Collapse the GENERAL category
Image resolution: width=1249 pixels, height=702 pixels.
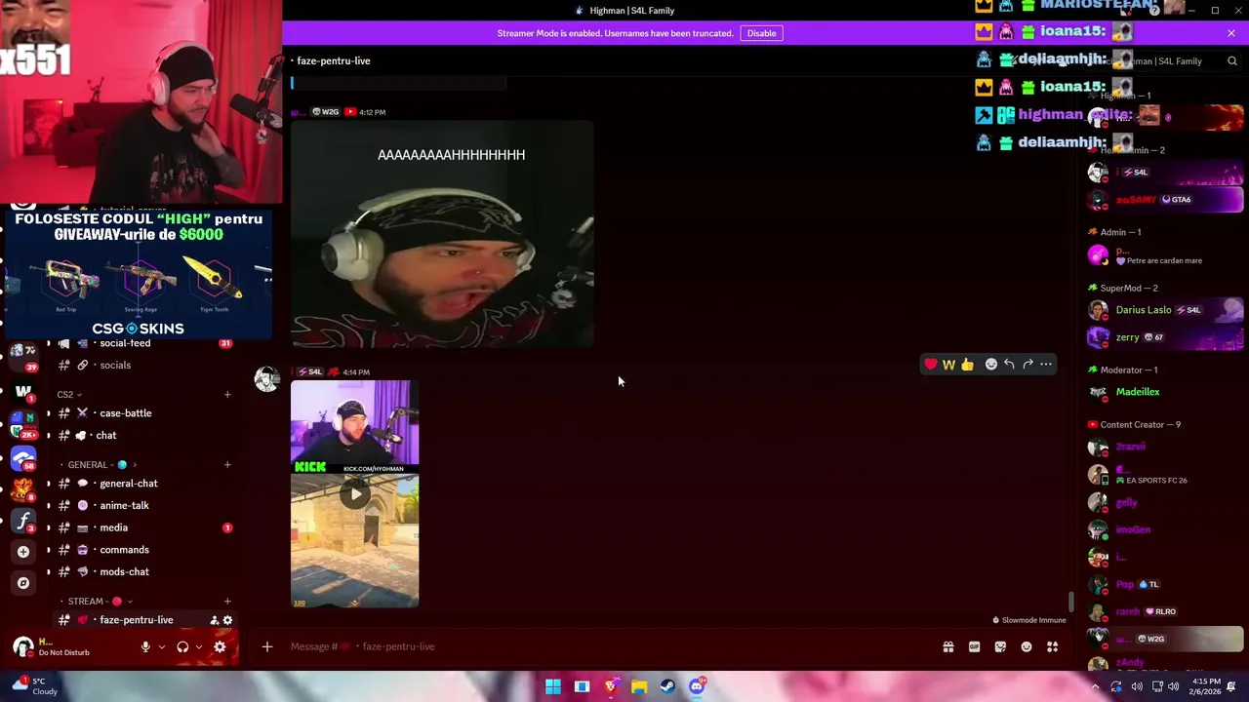[98, 465]
